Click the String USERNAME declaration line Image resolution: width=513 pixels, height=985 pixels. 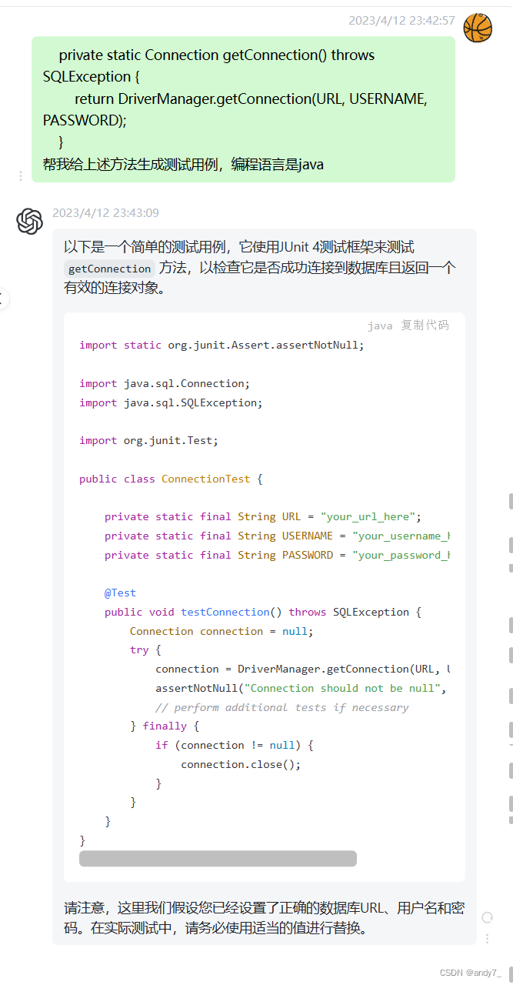tap(277, 536)
